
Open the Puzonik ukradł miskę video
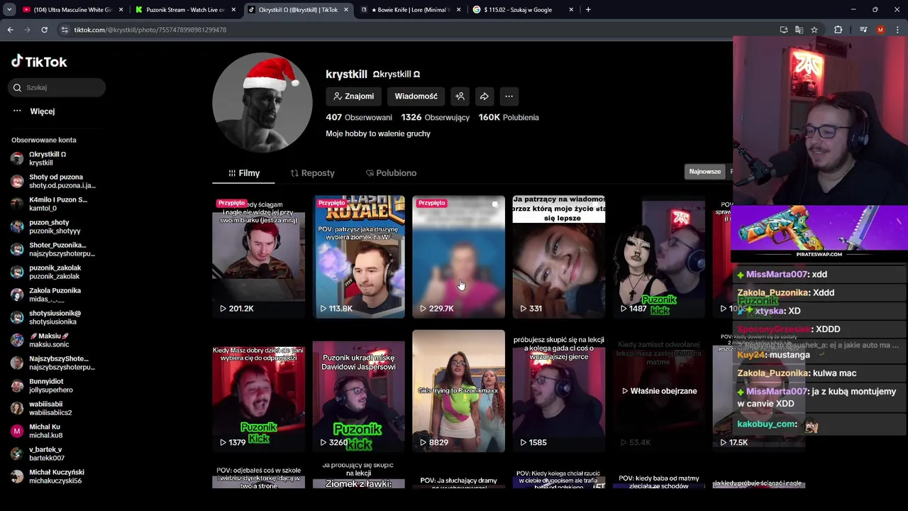(x=359, y=391)
